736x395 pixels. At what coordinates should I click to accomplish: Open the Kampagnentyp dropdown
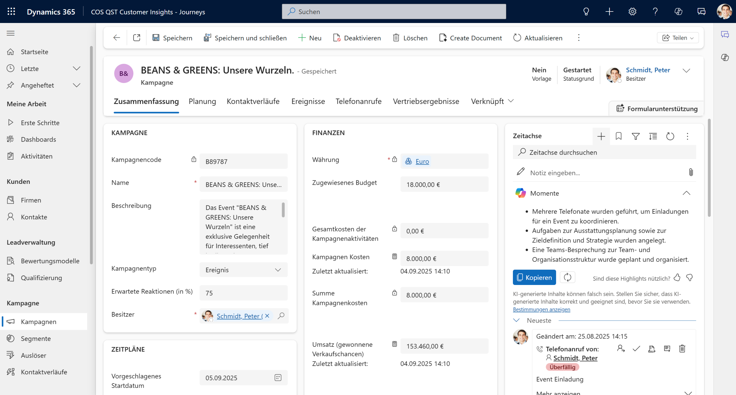(x=244, y=270)
